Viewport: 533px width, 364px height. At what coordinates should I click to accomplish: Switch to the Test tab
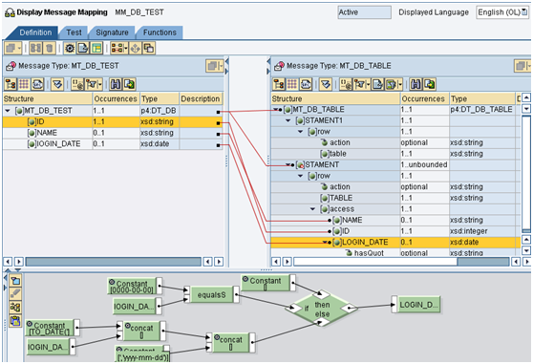74,32
